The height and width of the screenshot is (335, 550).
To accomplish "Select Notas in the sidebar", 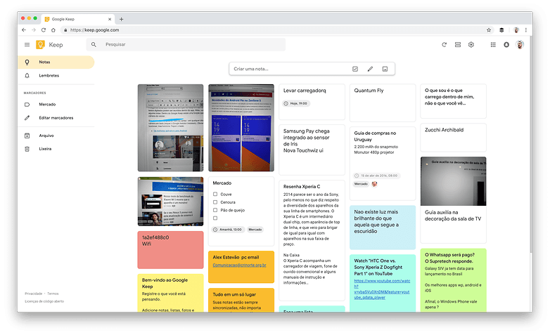I will pos(56,62).
